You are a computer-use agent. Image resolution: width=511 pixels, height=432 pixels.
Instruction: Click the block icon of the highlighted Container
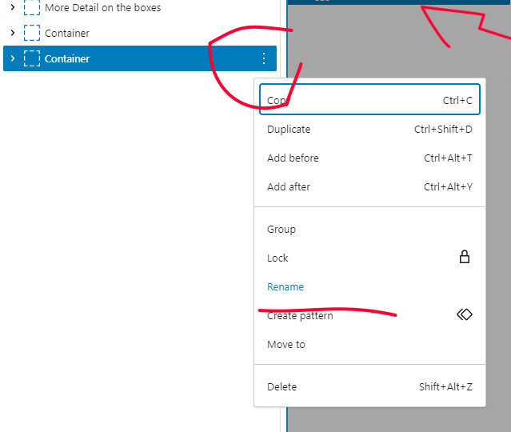click(x=32, y=58)
